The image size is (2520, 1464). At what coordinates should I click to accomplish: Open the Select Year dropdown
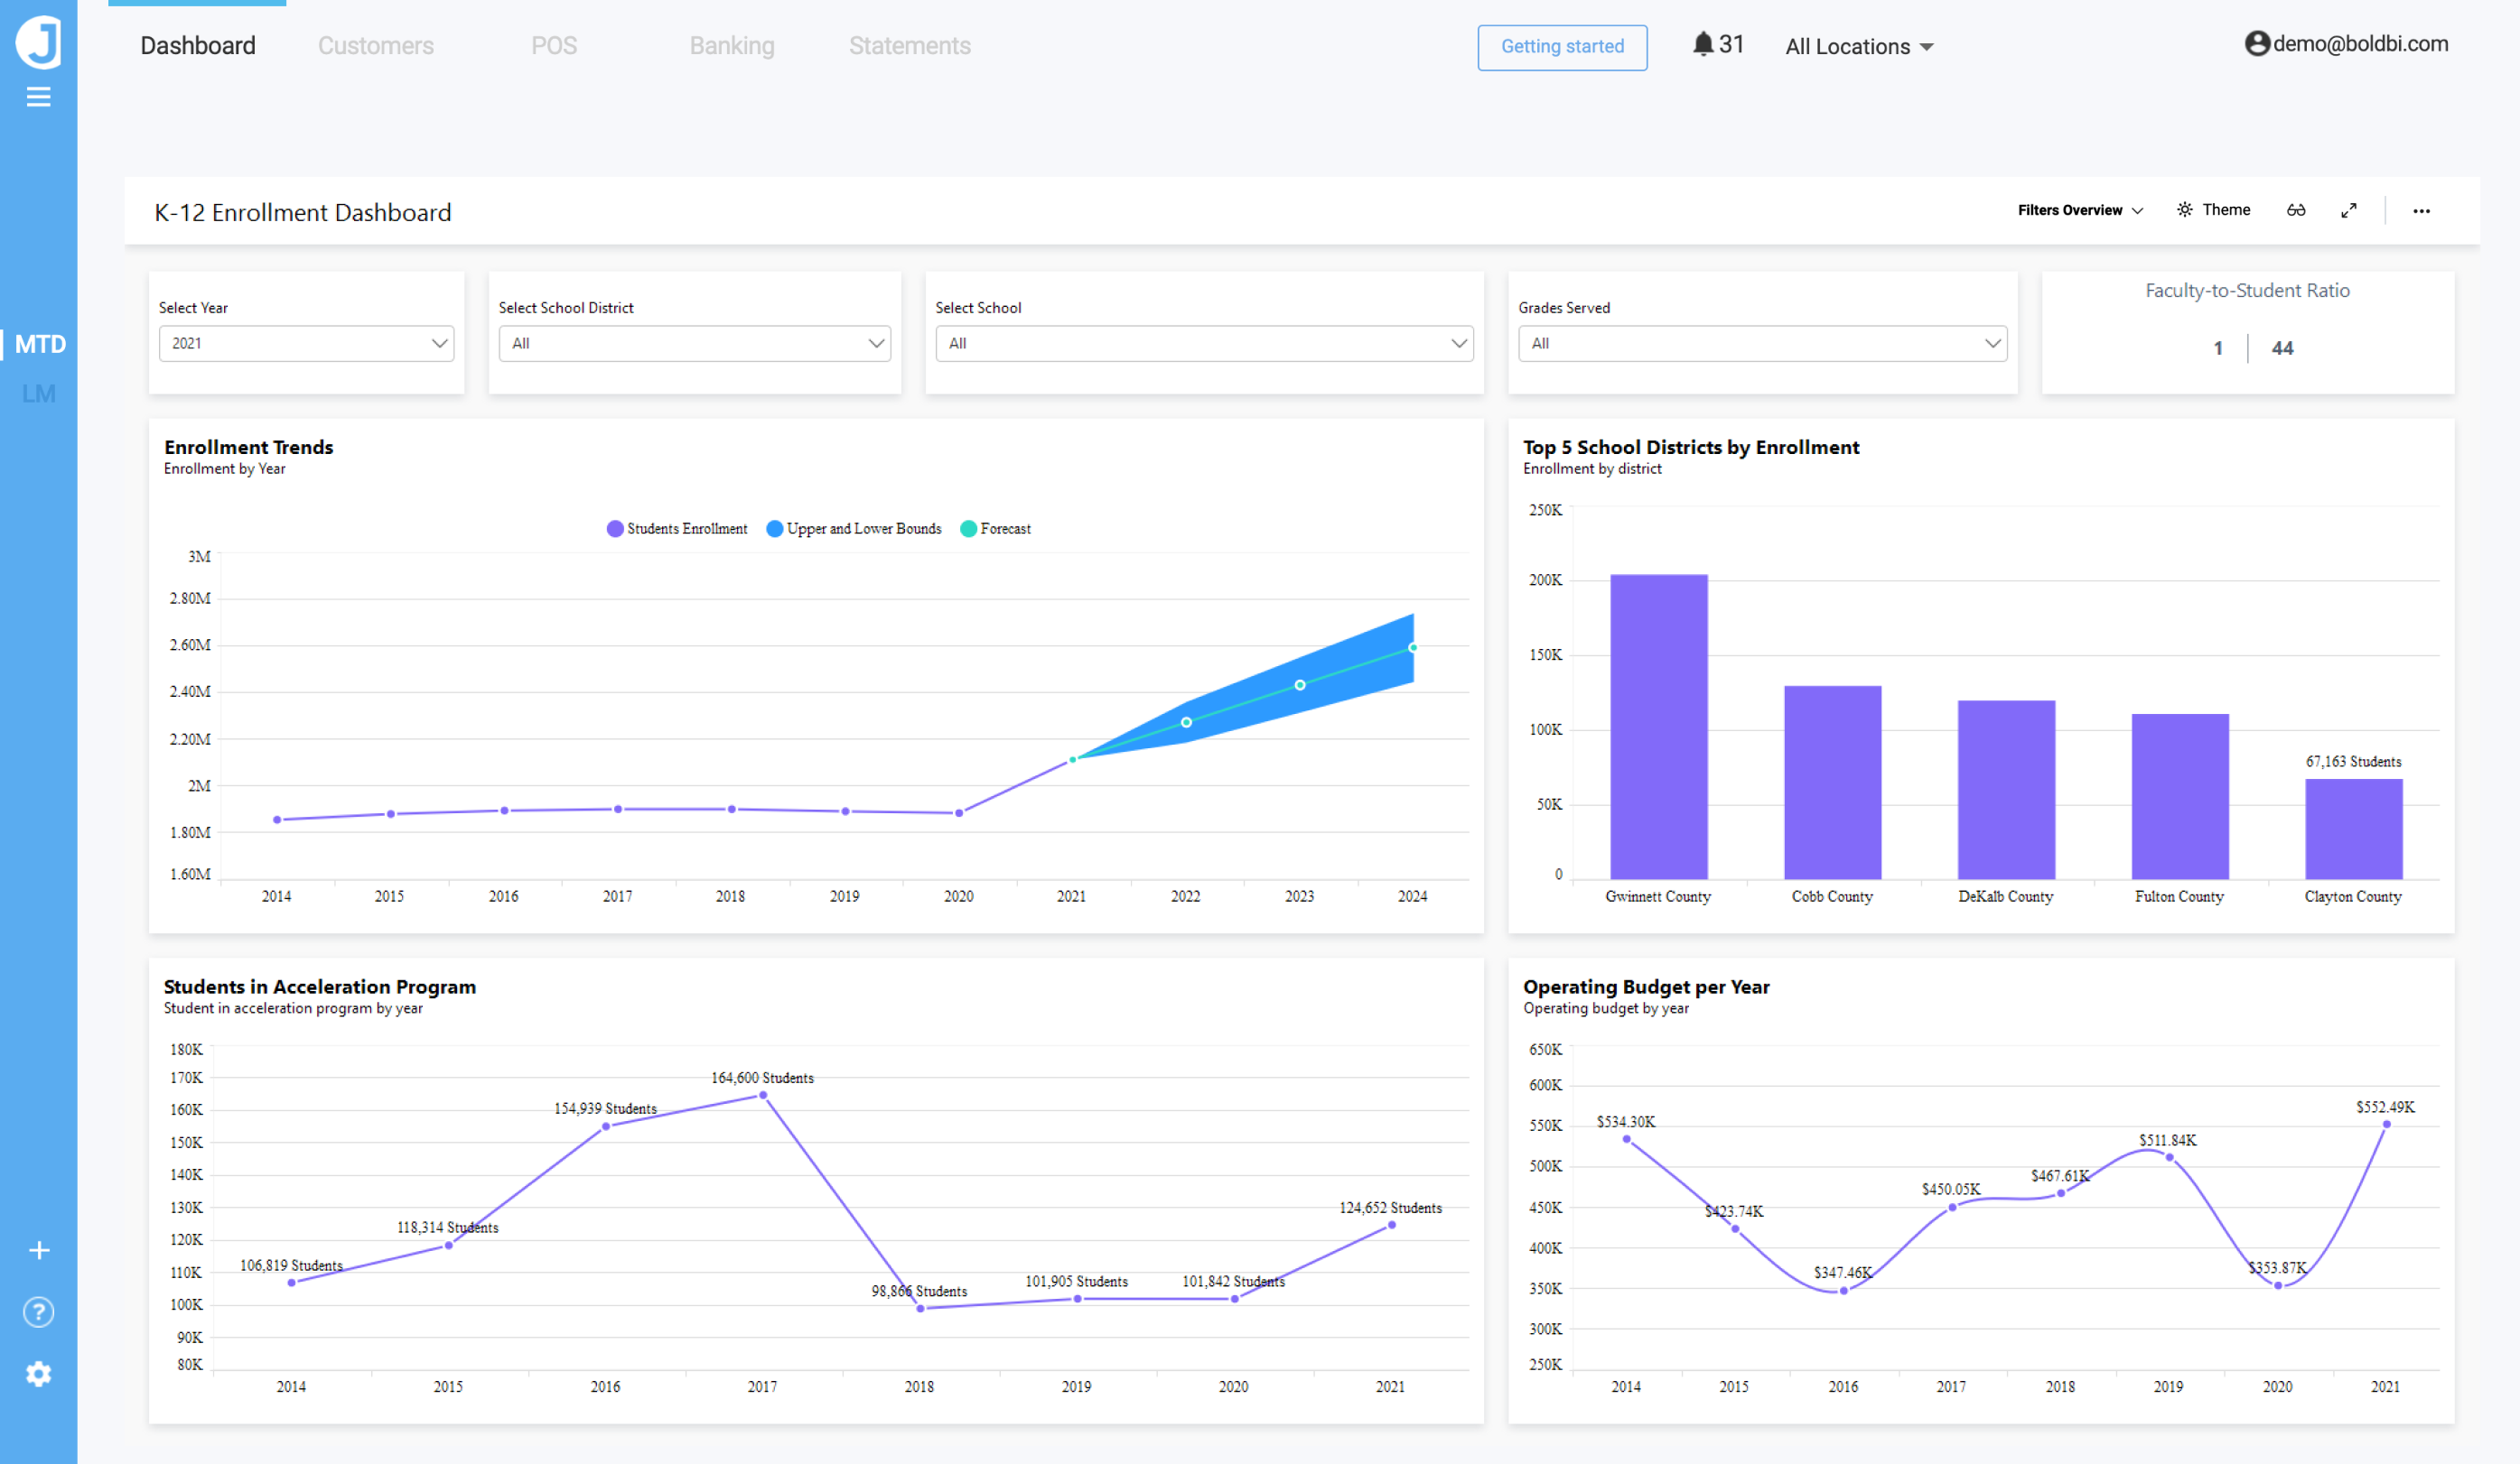[306, 343]
